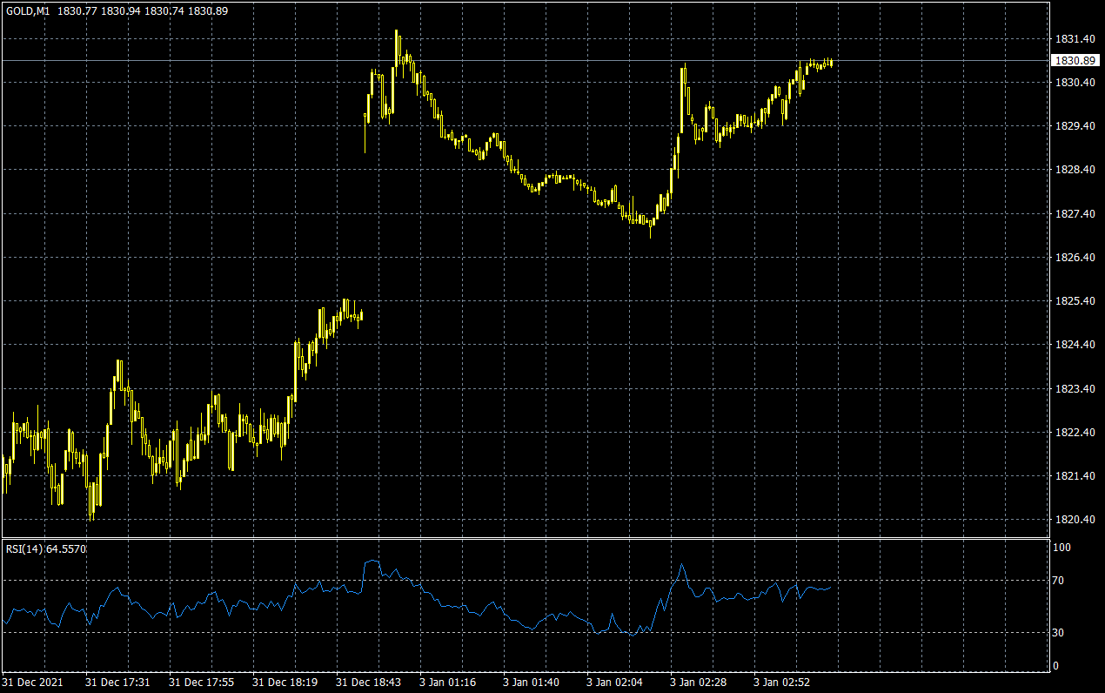Click the 31 Dec 2021 time label

(x=32, y=682)
